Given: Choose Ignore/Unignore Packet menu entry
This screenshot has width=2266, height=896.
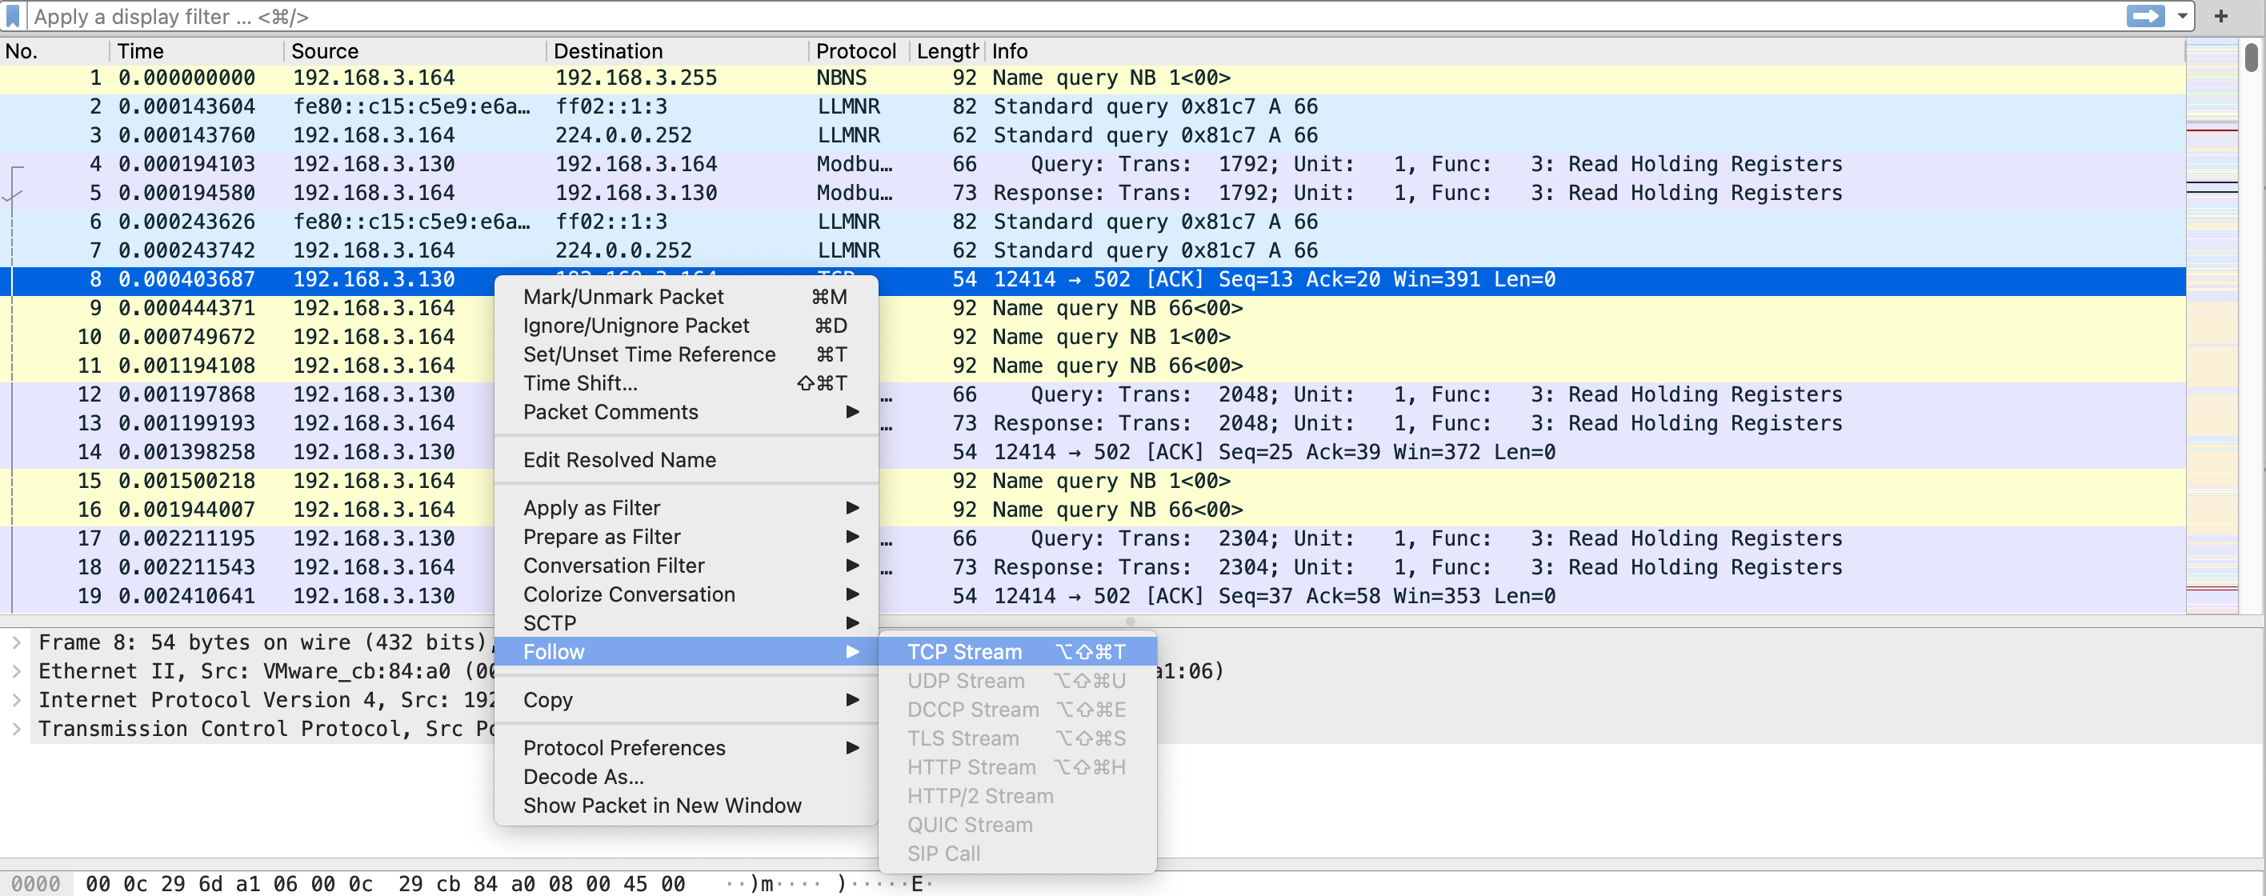Looking at the screenshot, I should [635, 326].
